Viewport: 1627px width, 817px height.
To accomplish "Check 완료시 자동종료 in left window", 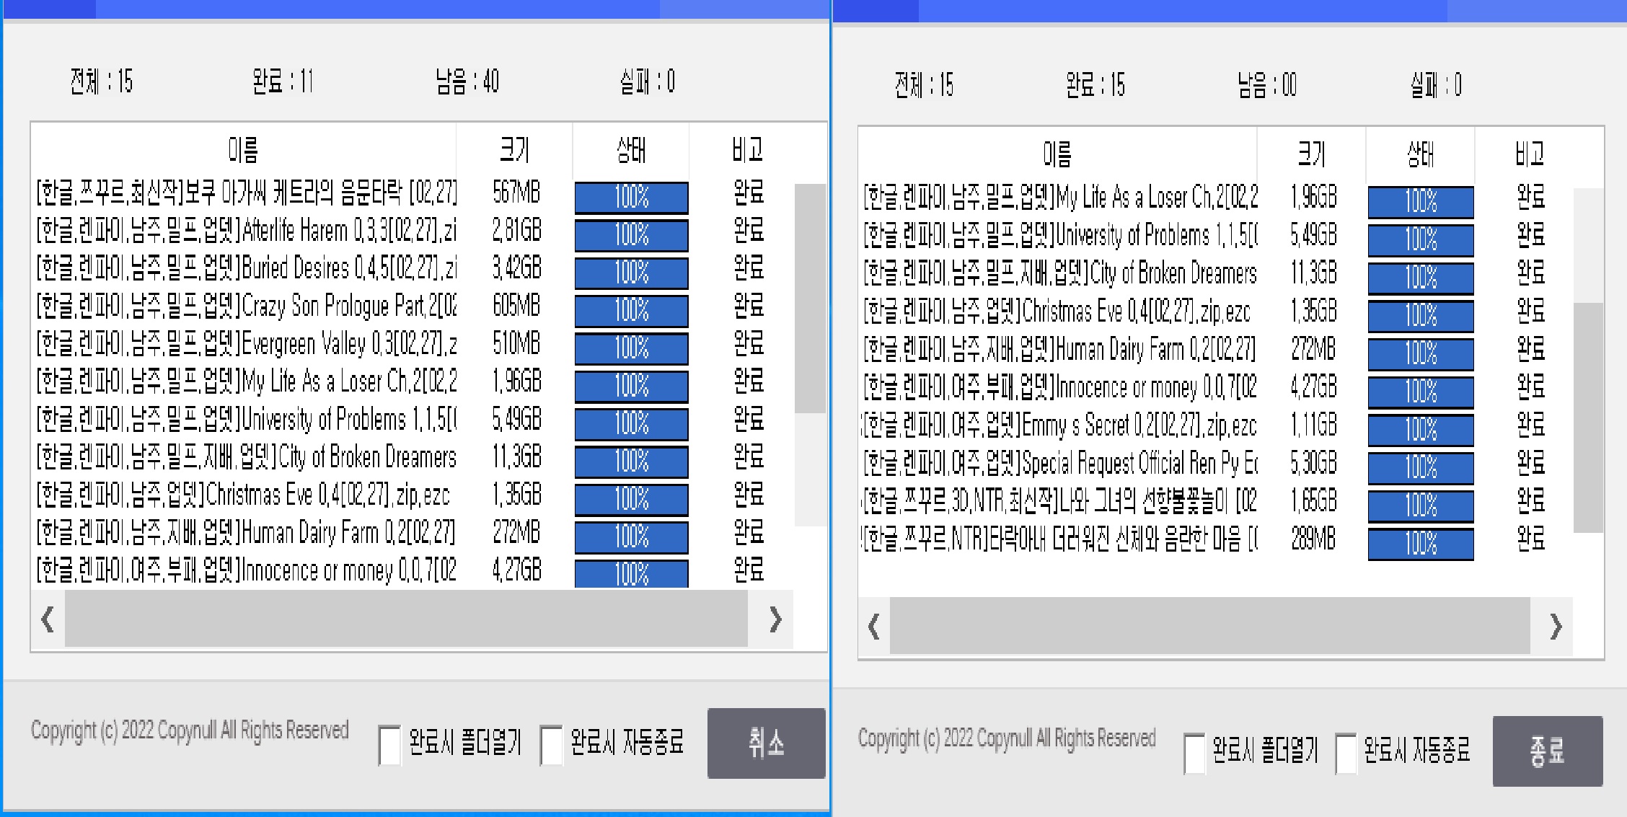I will (x=551, y=745).
